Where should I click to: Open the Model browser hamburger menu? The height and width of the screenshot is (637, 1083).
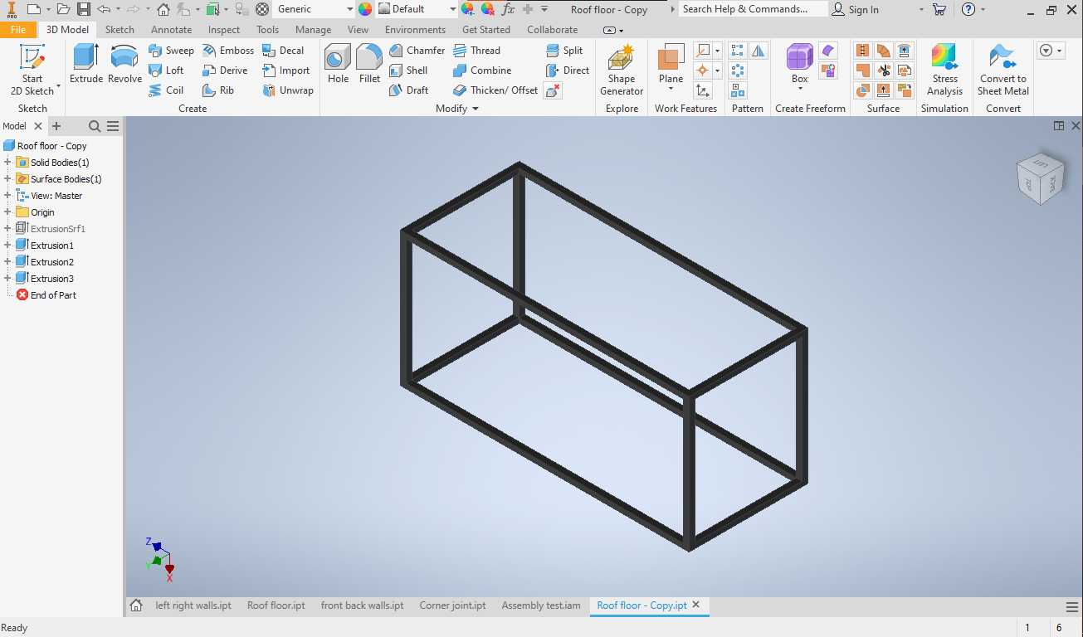coord(113,126)
